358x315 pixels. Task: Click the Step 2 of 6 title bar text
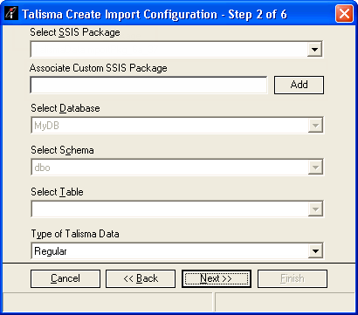point(258,14)
